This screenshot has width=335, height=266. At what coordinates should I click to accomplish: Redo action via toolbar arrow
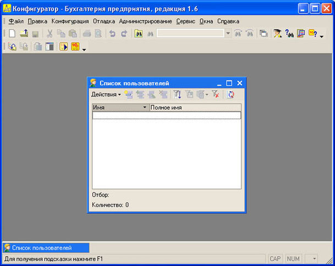[124, 34]
